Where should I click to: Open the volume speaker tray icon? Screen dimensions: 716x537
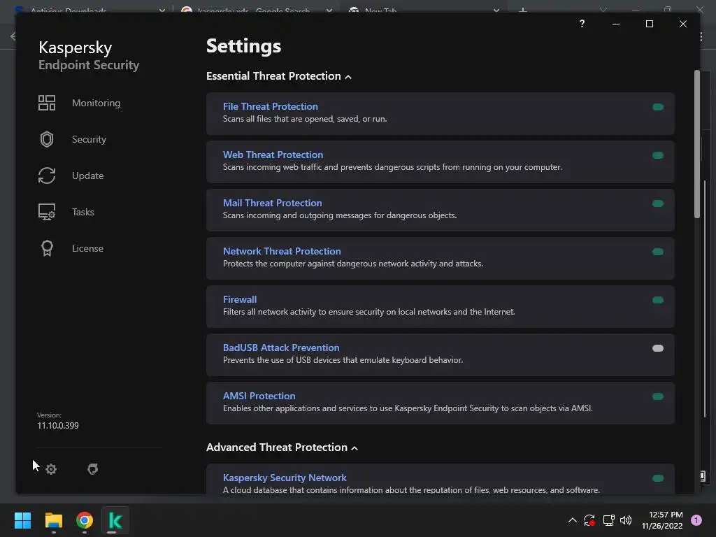coord(626,520)
